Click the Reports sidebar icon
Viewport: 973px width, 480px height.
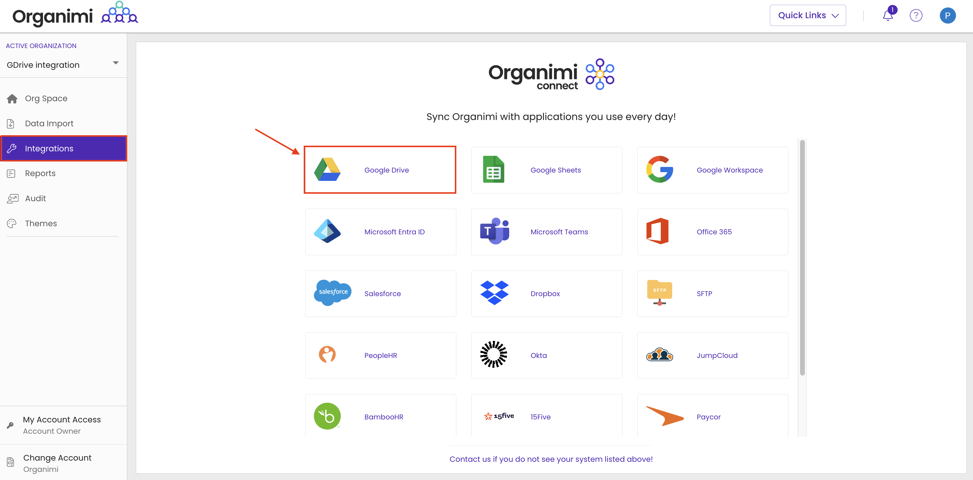[11, 173]
